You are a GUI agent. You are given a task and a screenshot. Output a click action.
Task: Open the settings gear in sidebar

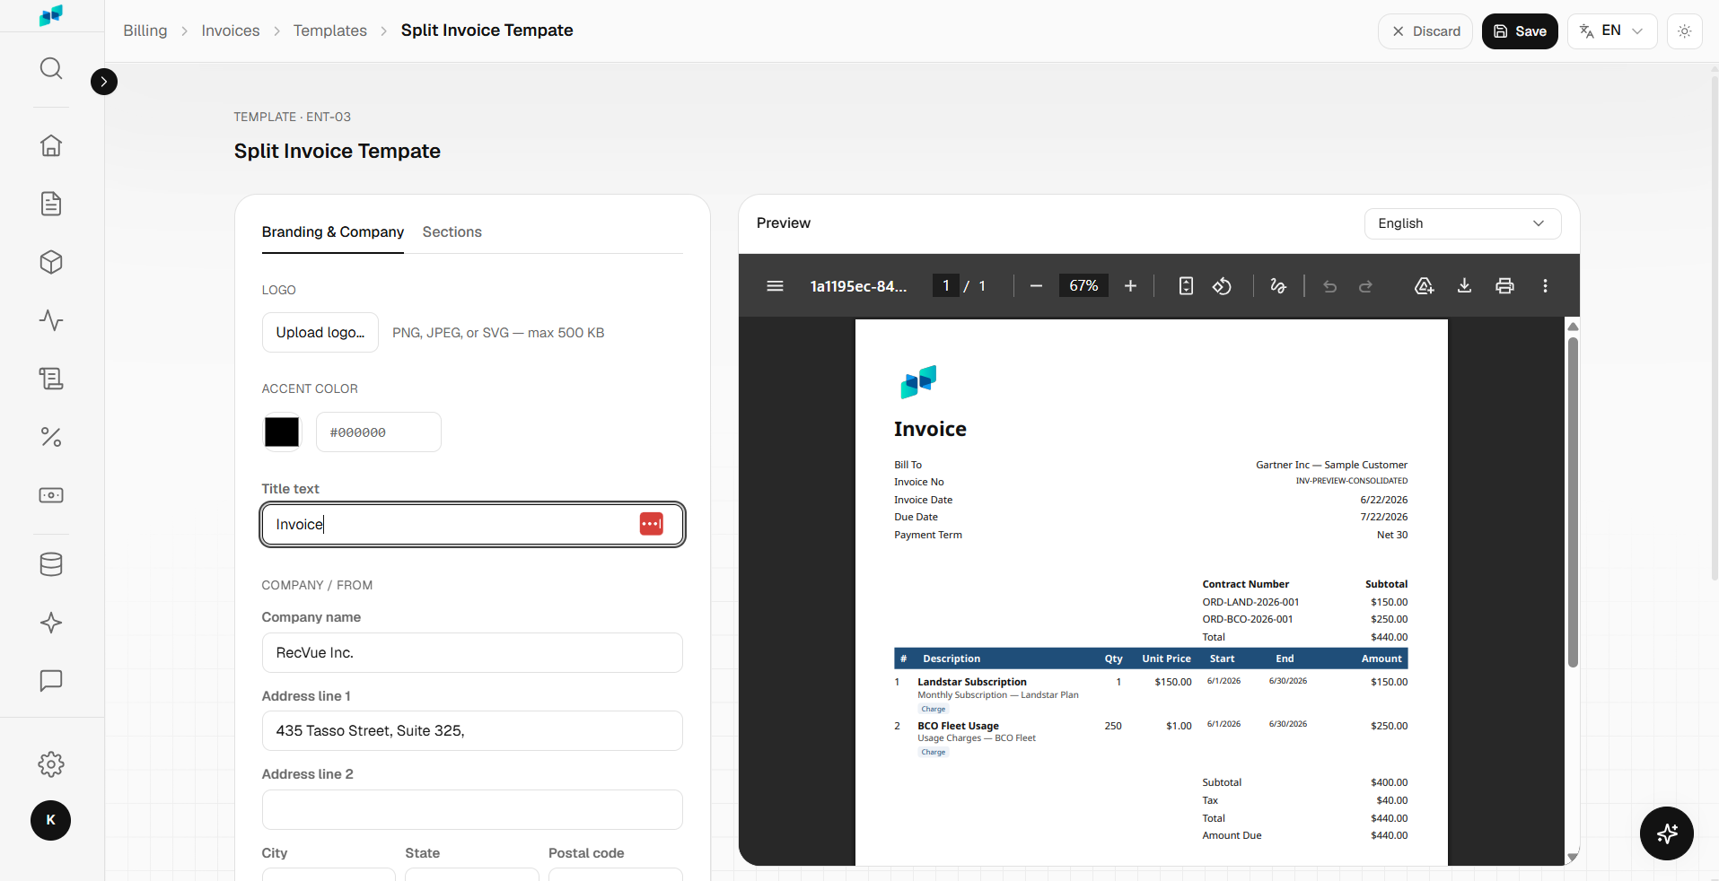click(x=51, y=764)
